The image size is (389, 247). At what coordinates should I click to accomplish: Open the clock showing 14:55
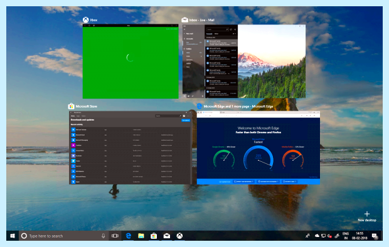pyautogui.click(x=360, y=236)
